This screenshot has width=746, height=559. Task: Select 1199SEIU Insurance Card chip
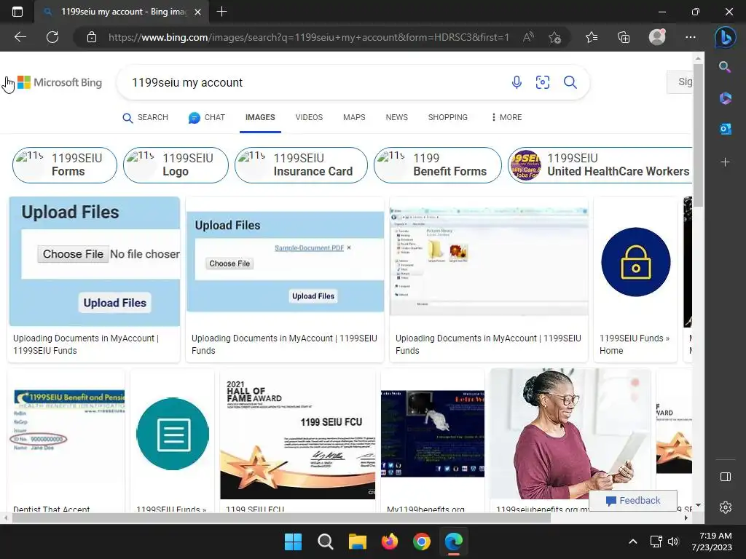click(x=301, y=165)
